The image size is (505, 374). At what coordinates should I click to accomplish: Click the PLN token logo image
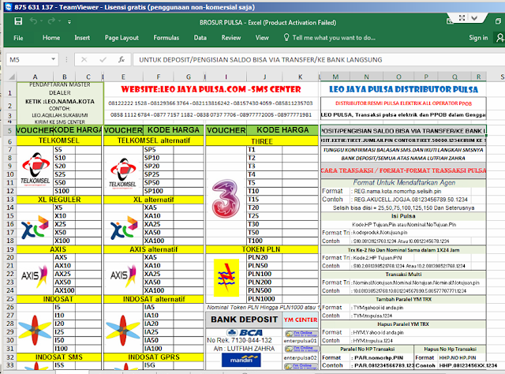226,278
